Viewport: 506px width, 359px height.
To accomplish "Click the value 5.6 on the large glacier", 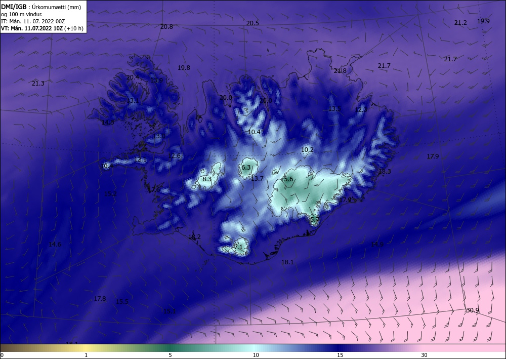I will [288, 179].
